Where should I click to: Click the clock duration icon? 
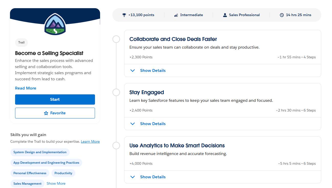coord(282,15)
